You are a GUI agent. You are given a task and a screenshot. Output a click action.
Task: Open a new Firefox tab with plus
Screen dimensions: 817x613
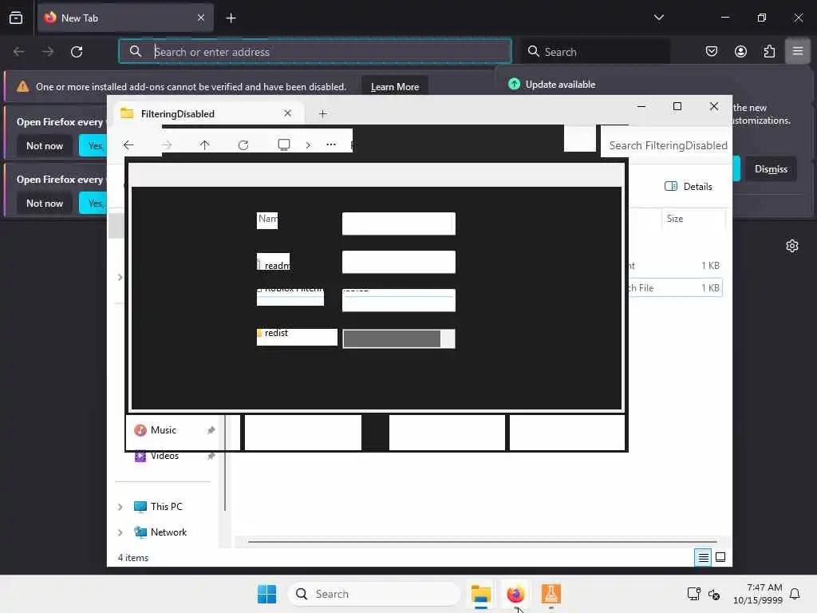231,18
